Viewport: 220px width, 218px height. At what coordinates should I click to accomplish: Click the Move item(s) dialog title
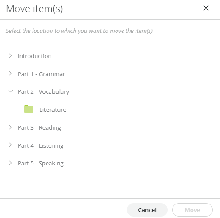coord(34,9)
